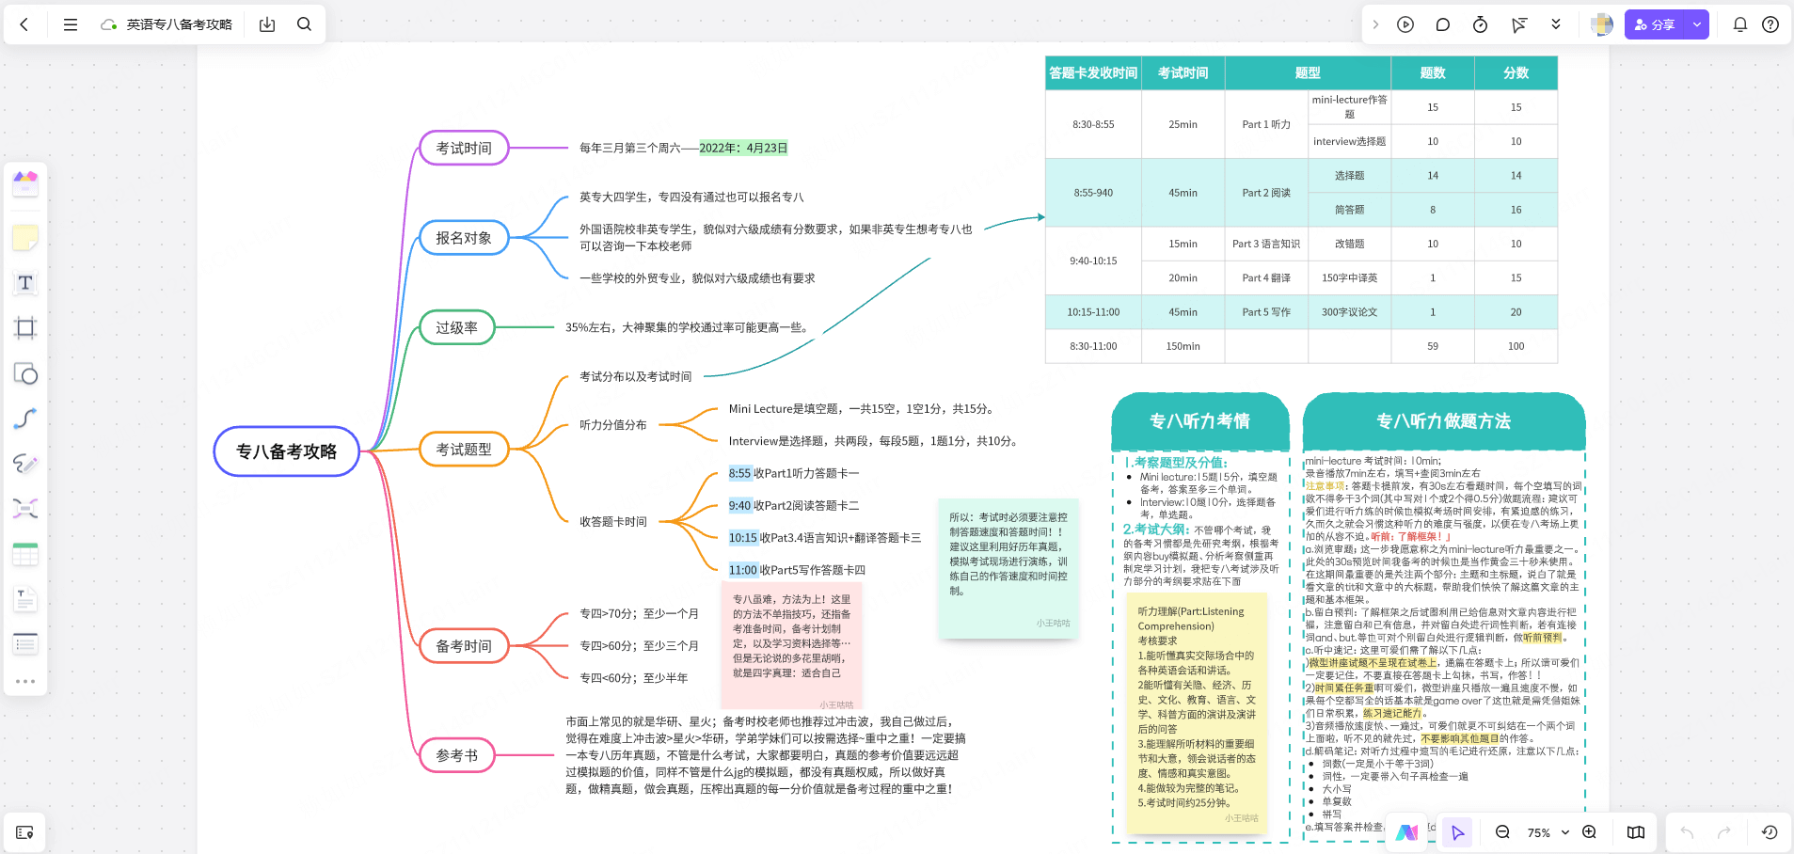Open the colorful templates icon in sidebar
Screen dimensions: 1794x854
point(25,182)
